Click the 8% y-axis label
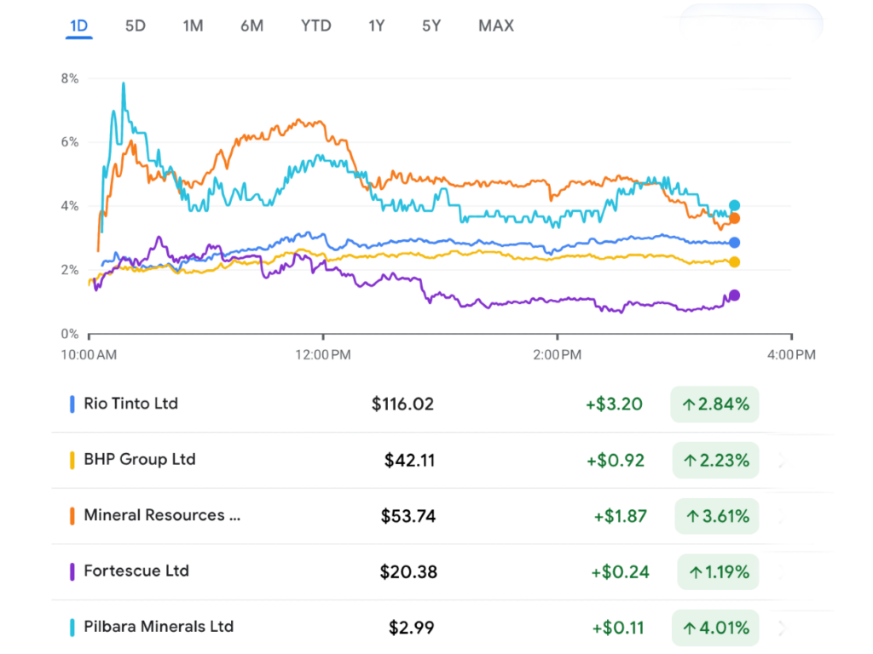 tap(70, 78)
